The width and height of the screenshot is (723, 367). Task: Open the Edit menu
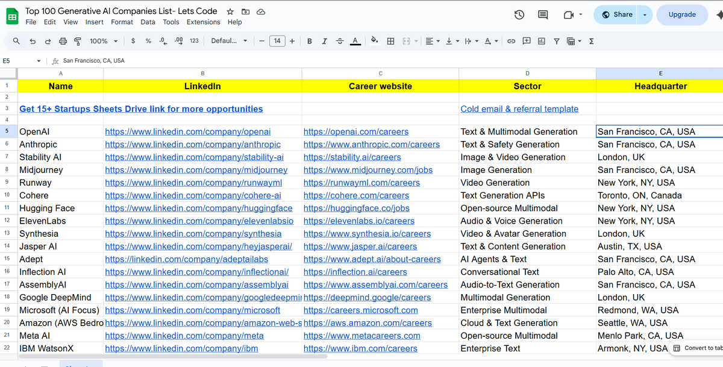[50, 22]
